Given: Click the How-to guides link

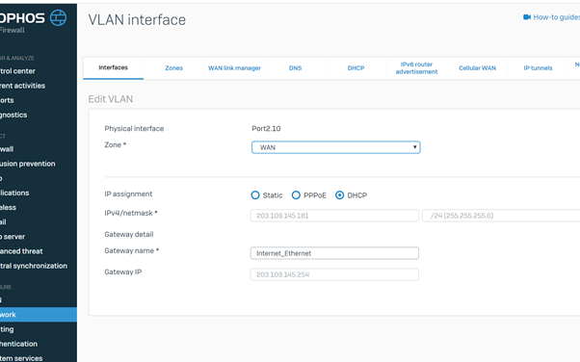Looking at the screenshot, I should (556, 17).
